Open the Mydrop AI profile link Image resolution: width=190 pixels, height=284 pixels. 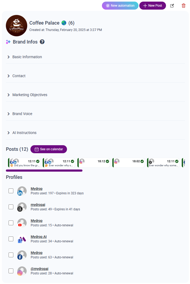click(38, 236)
